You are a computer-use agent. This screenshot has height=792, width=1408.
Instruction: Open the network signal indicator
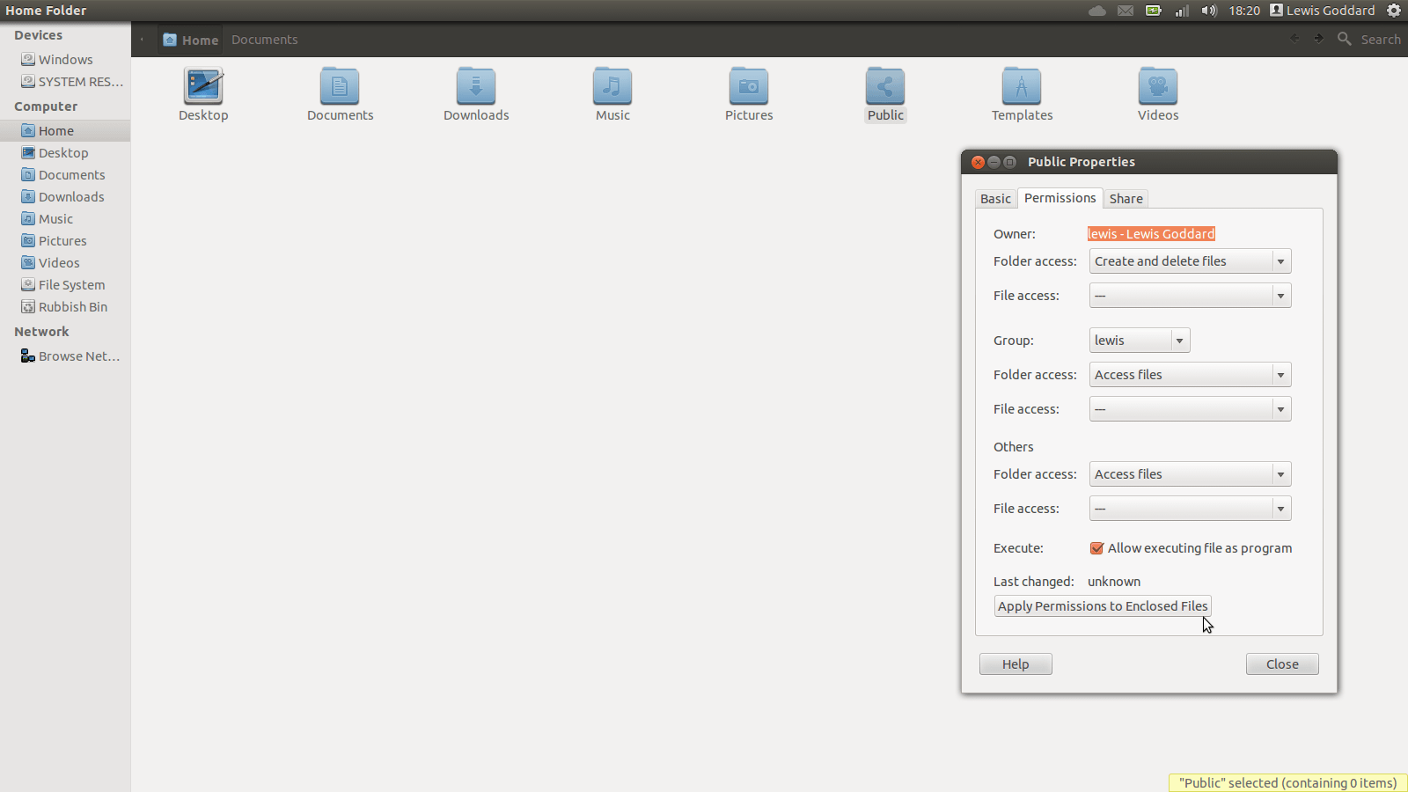1182,11
